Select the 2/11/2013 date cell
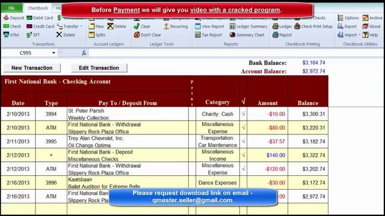This screenshot has height=216, width=385. (18, 142)
